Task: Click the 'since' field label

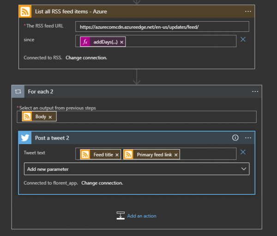Action: pyautogui.click(x=29, y=40)
